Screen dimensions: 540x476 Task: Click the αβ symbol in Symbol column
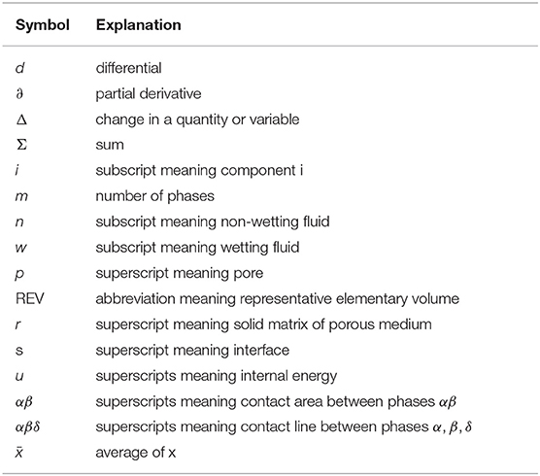coord(24,401)
